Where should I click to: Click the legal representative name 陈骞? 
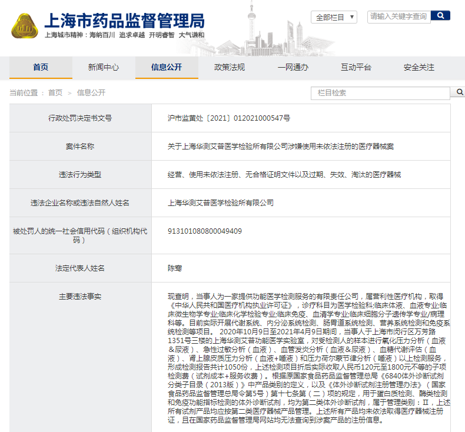175,268
